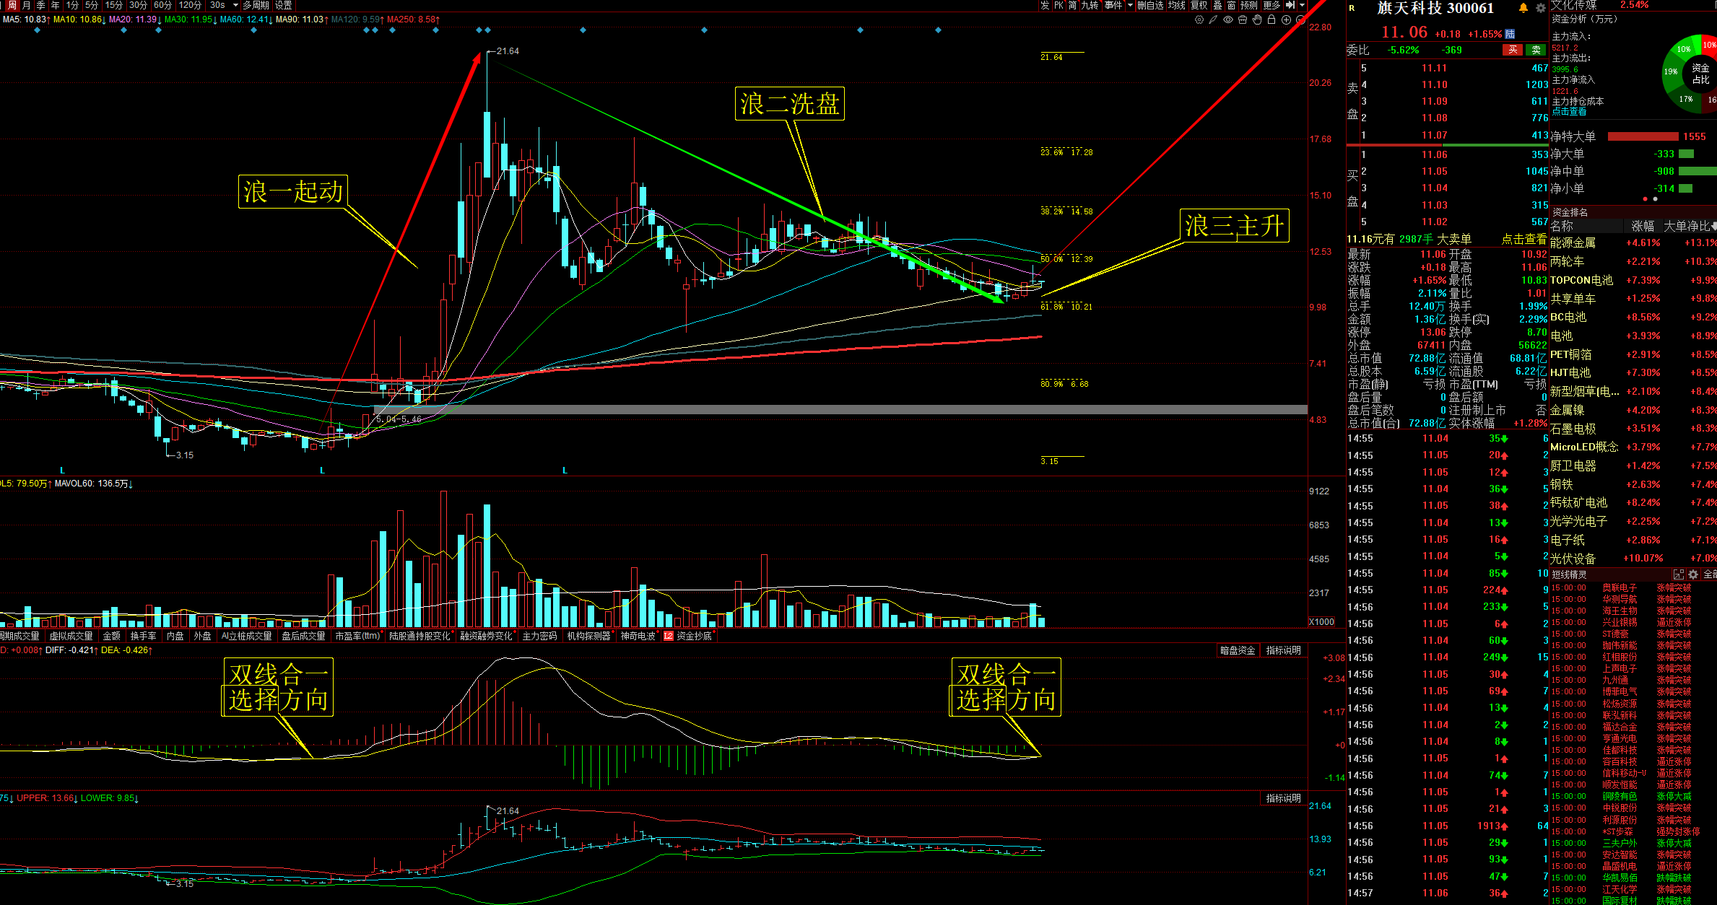Zoom in with plus circle icon
1717x905 pixels.
tap(1286, 19)
